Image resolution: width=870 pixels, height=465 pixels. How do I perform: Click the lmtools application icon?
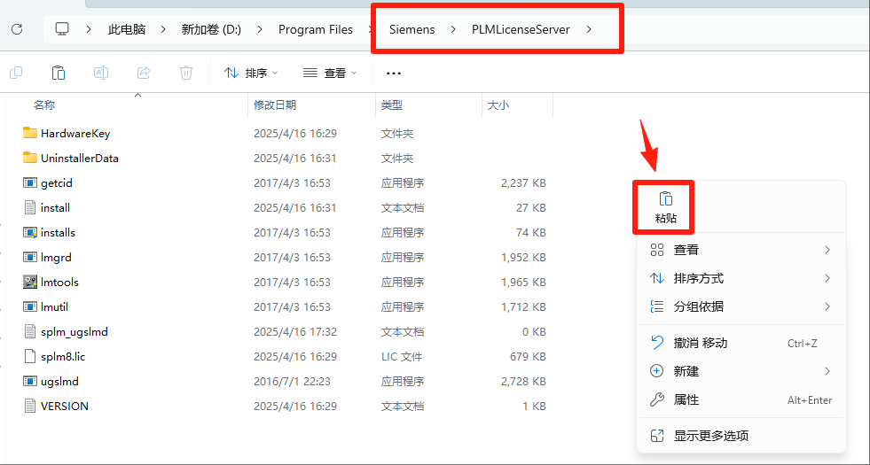(30, 282)
